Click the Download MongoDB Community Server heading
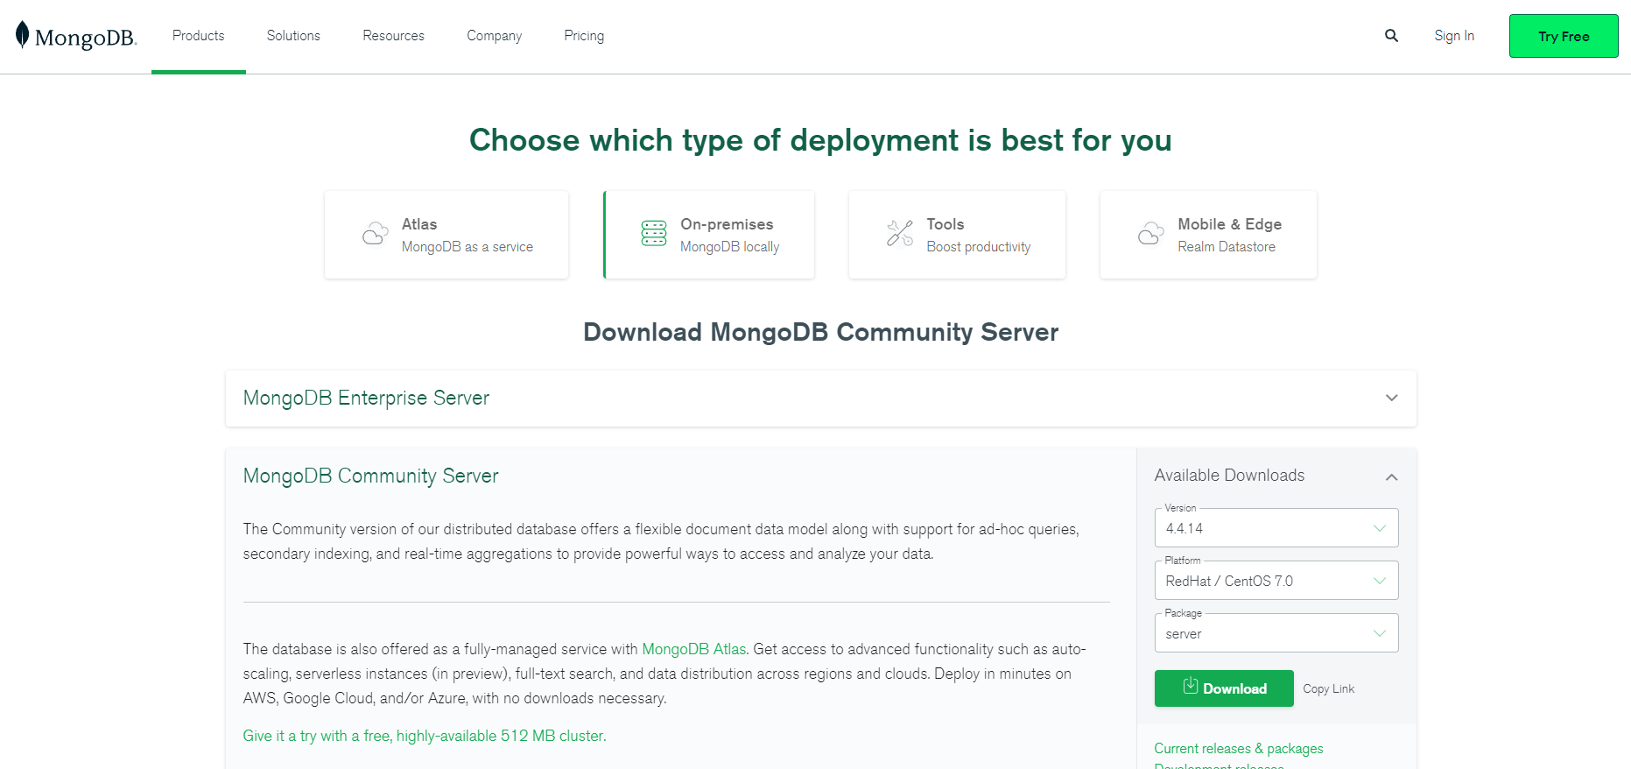The width and height of the screenshot is (1631, 769). tap(821, 332)
